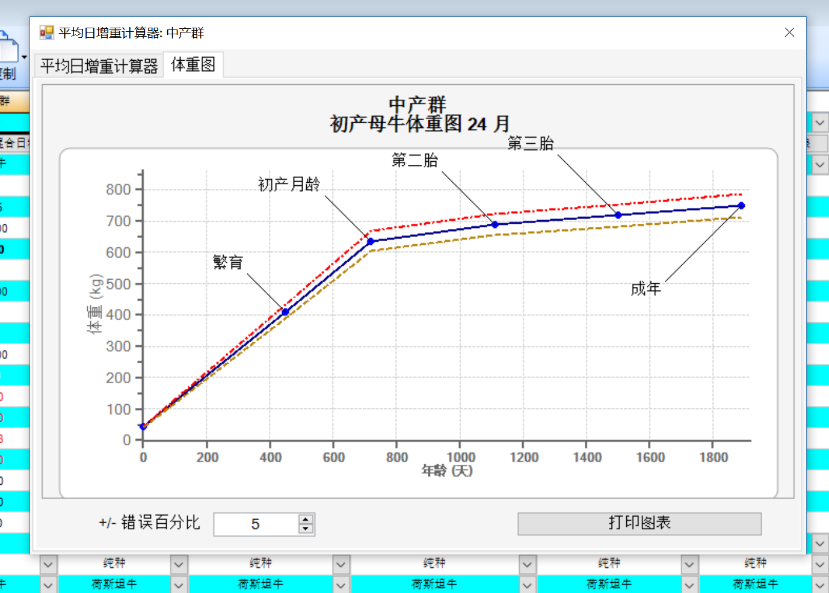
Task: Click the +/- 错误百分比 label
Action: (149, 523)
